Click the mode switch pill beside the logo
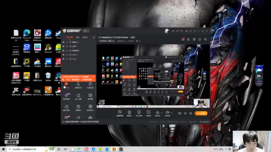The image size is (271, 152). [x=86, y=31]
